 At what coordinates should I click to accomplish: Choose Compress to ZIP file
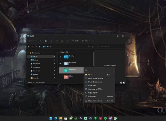(x=99, y=89)
